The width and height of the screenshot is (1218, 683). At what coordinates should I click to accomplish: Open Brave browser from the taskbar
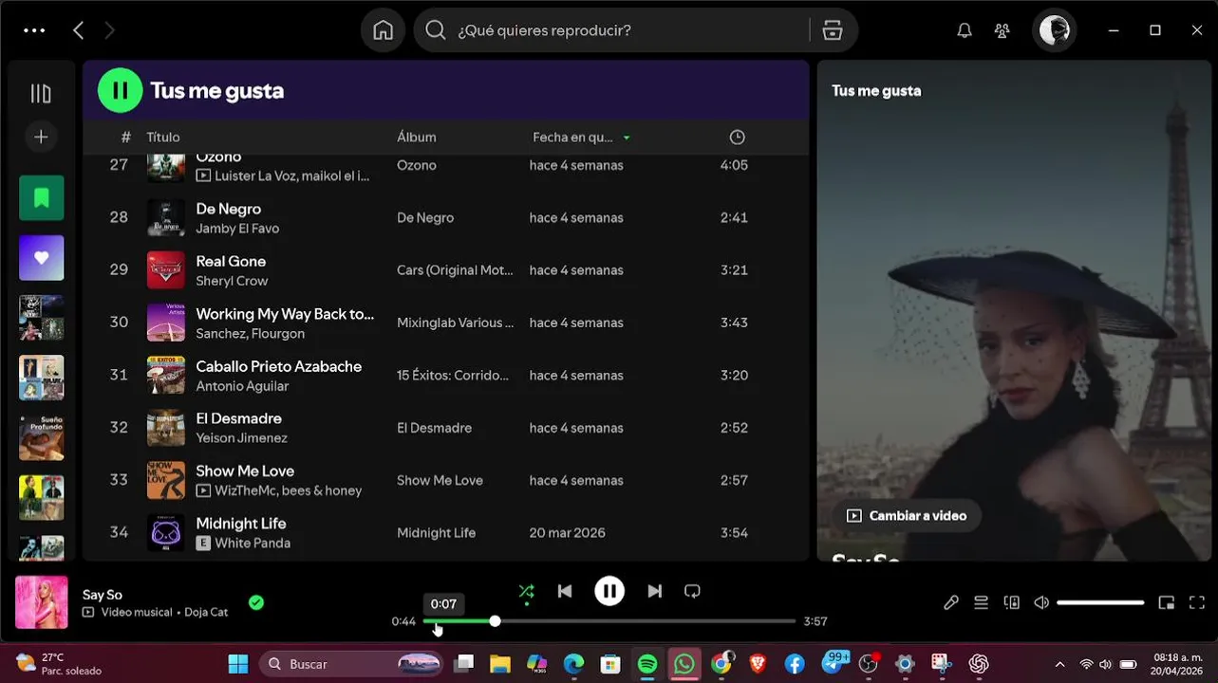758,664
